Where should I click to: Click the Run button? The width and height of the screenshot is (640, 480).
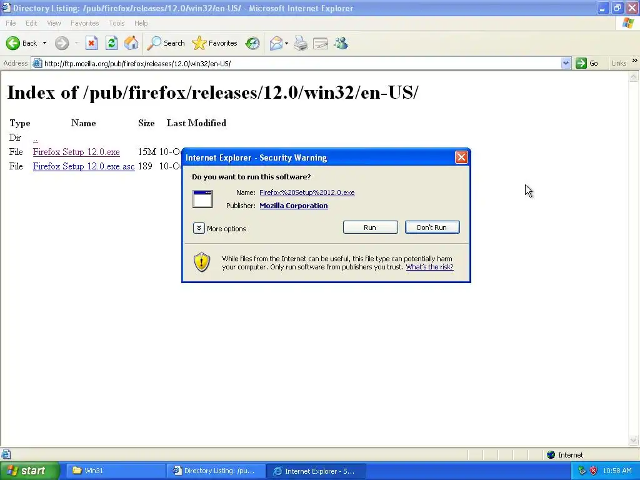pyautogui.click(x=370, y=227)
